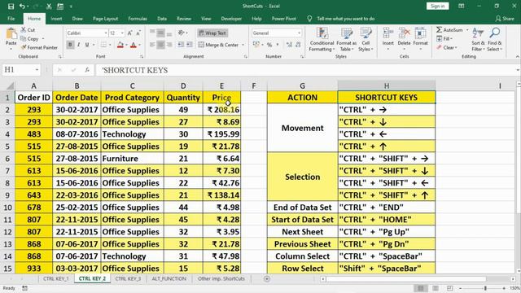This screenshot has height=293, width=521.
Task: Open the font size dropdown
Action: click(122, 33)
